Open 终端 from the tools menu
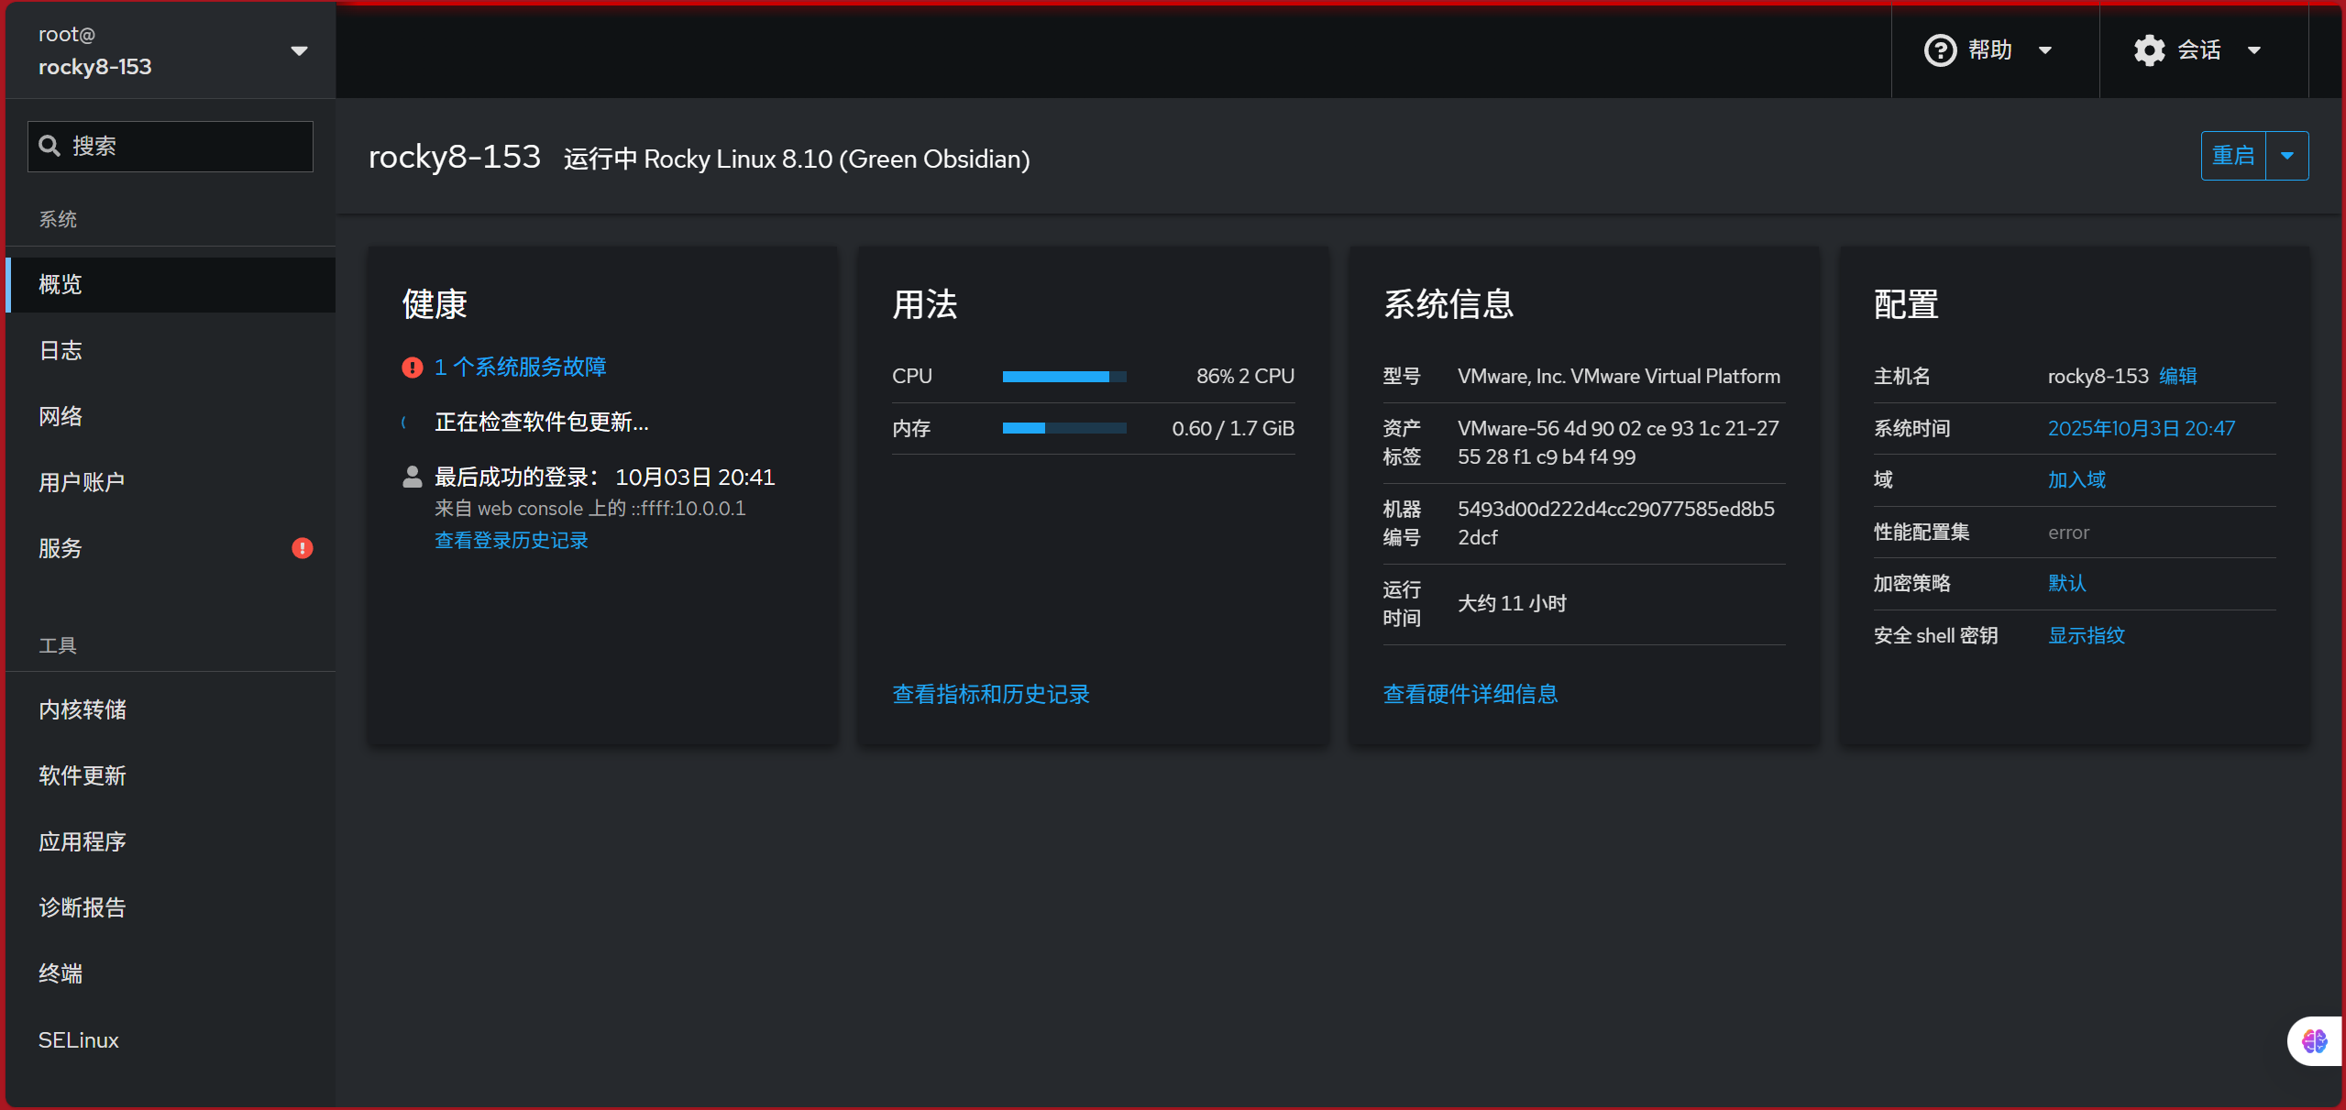2346x1110 pixels. pos(61,973)
